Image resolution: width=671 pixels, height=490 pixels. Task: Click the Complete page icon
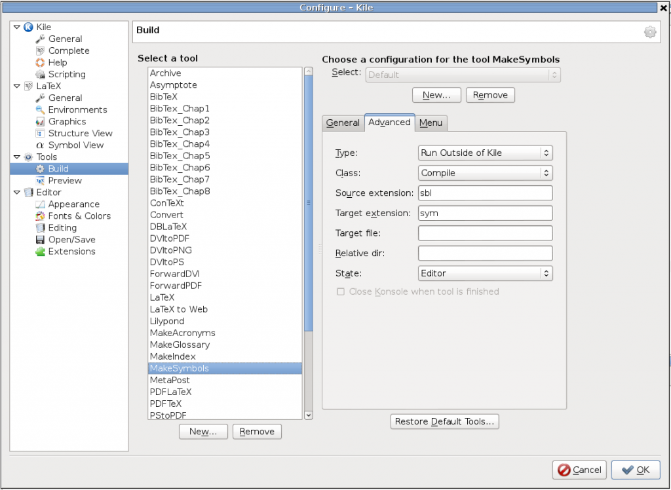coord(40,51)
